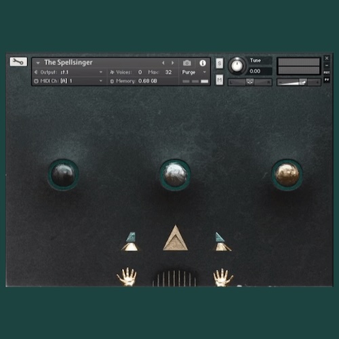This screenshot has width=339, height=339.
Task: Click the large gold center triangle
Action: pyautogui.click(x=175, y=238)
